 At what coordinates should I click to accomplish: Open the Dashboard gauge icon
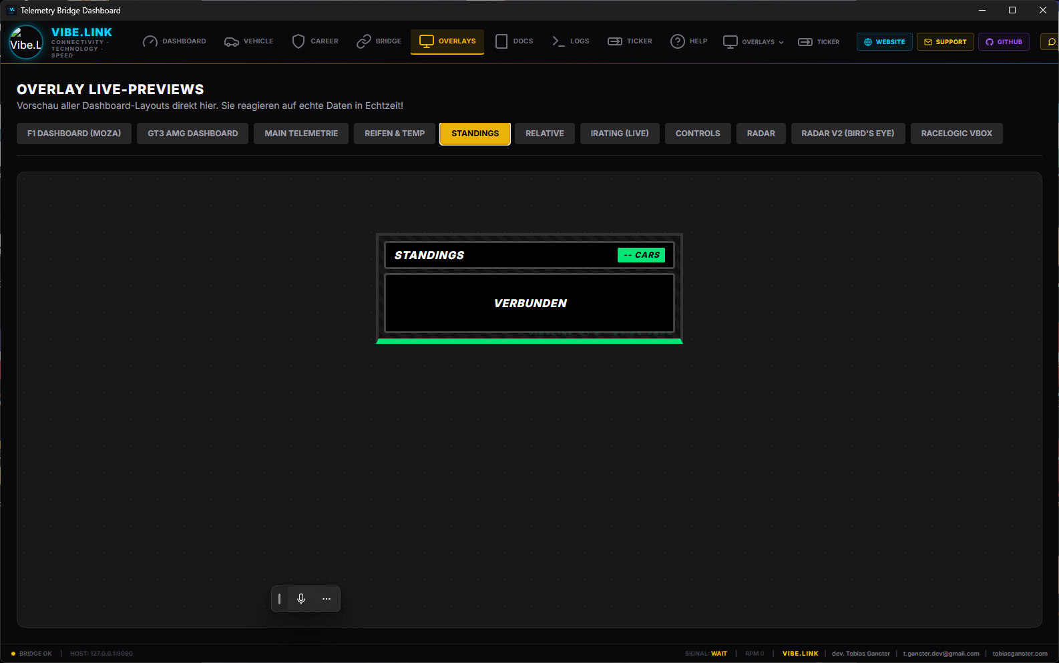[x=150, y=41]
